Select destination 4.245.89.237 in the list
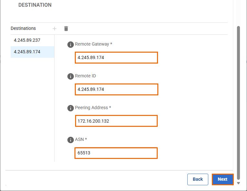This screenshot has height=191, width=247. pyautogui.click(x=27, y=40)
